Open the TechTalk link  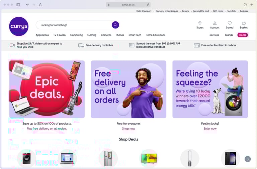click(232, 11)
